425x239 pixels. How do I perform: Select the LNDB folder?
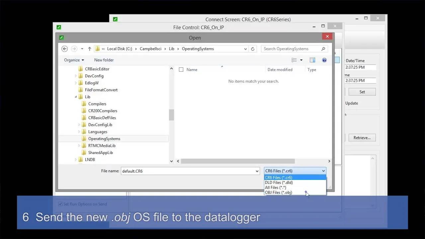click(90, 160)
